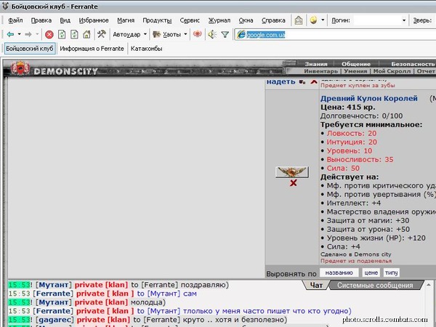
Task: Open the Знания section in game header
Action: 316,64
